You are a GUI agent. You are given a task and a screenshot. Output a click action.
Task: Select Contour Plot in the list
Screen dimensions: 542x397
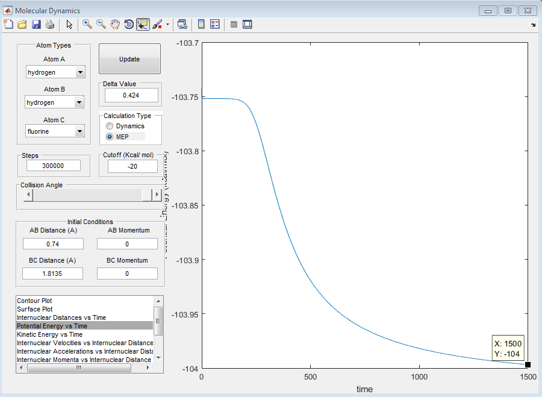[x=85, y=301]
